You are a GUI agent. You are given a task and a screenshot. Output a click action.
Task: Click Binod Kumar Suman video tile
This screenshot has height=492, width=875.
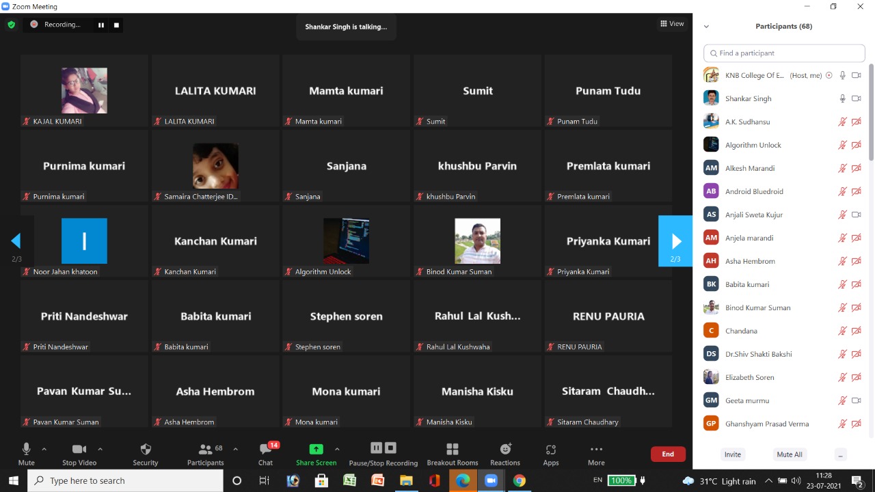(477, 241)
